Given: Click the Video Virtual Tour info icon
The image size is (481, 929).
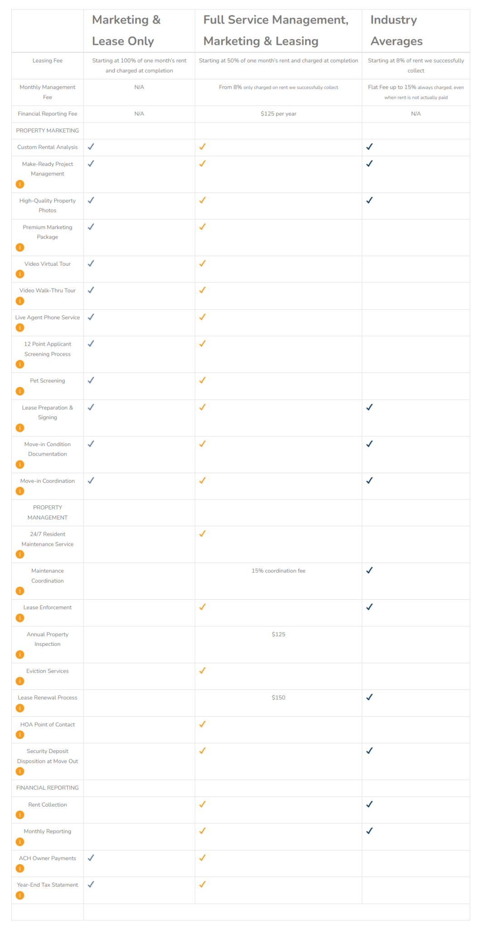Looking at the screenshot, I should pyautogui.click(x=20, y=274).
